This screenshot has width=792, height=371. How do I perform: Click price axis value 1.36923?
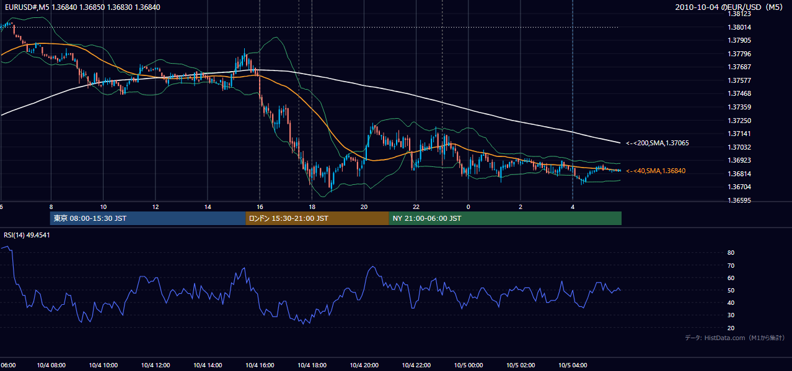point(739,160)
